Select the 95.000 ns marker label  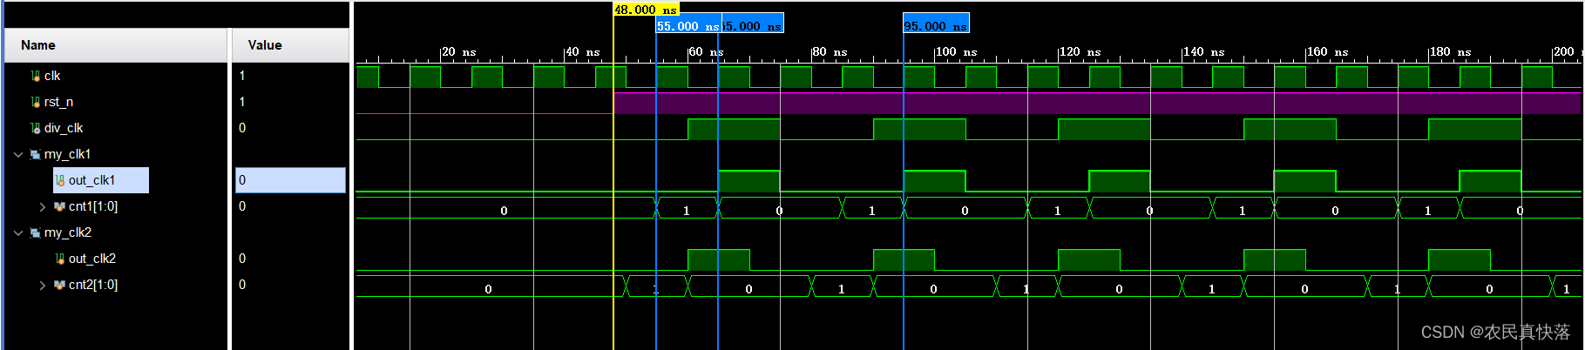pyautogui.click(x=935, y=26)
